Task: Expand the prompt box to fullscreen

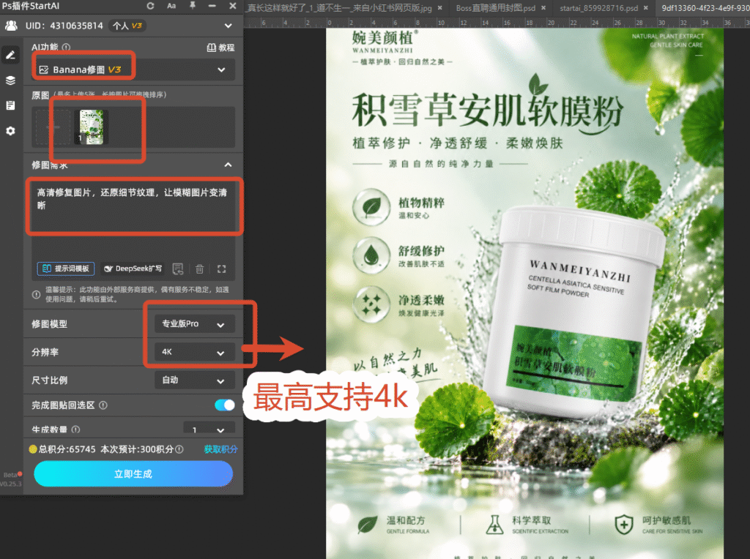Action: tap(221, 269)
